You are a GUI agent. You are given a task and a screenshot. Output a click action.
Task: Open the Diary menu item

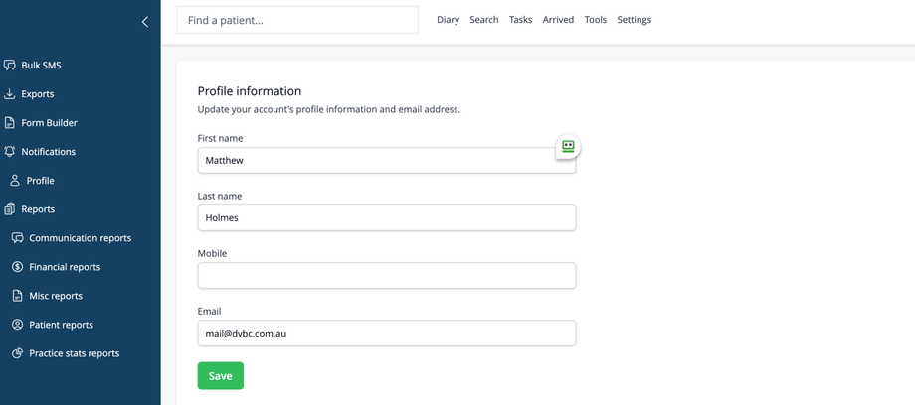coord(448,20)
